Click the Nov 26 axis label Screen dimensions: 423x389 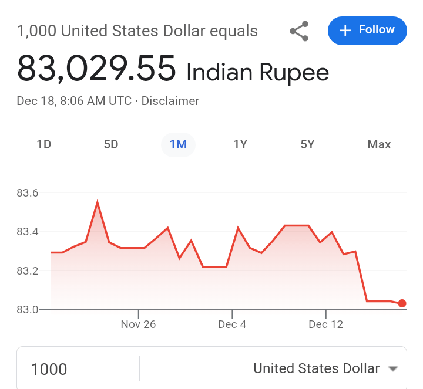pyautogui.click(x=138, y=324)
